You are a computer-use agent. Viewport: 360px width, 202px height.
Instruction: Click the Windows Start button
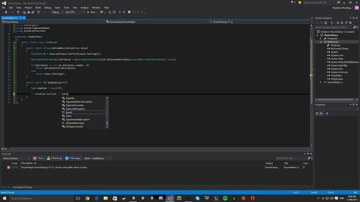pos(4,198)
